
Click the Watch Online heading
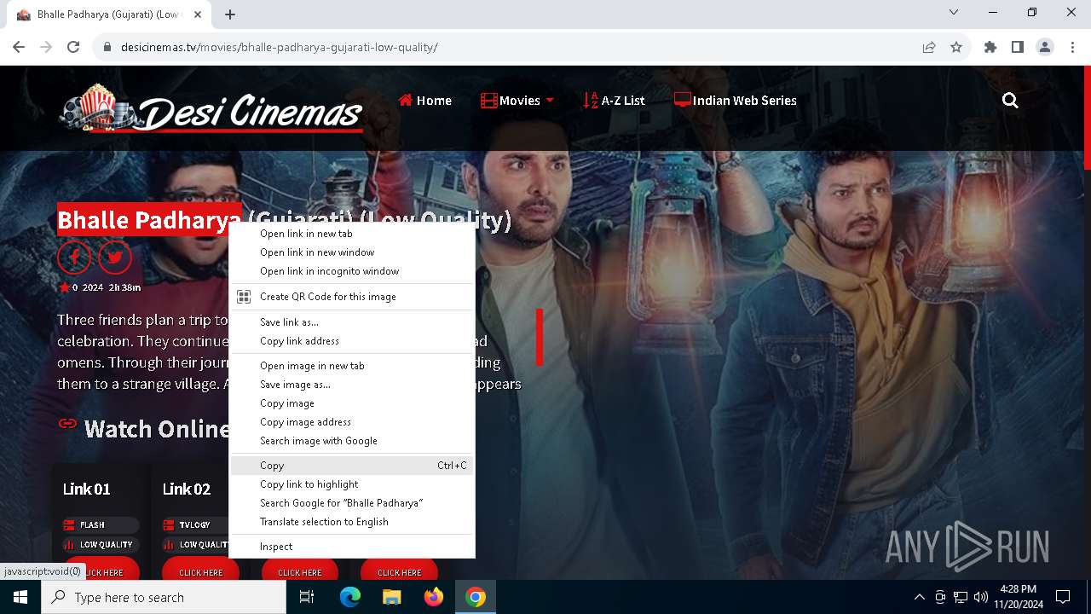pos(157,428)
